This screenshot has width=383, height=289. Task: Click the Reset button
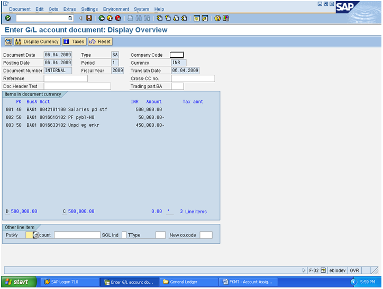point(100,42)
